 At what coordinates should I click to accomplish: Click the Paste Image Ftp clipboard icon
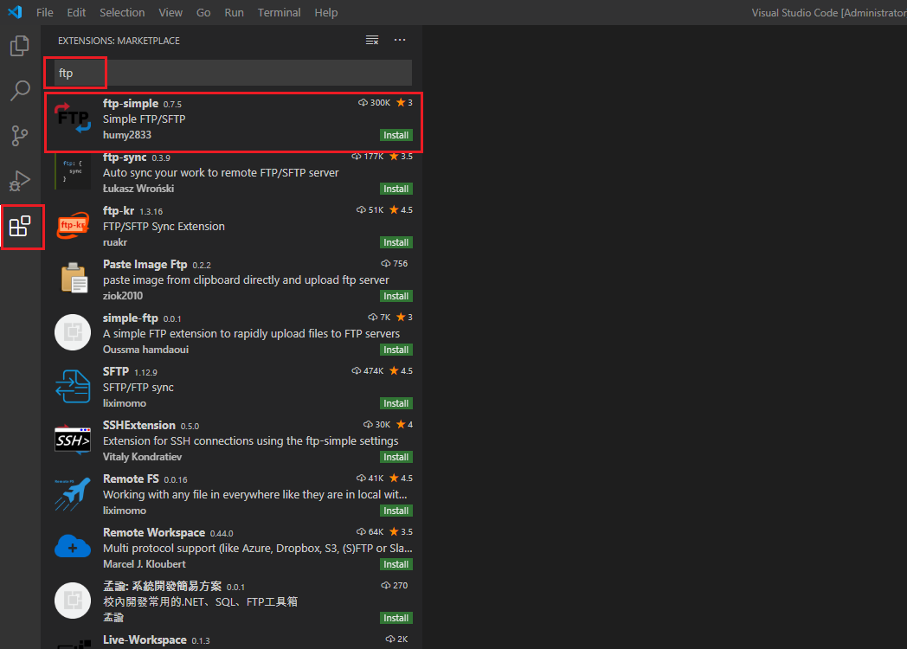pyautogui.click(x=73, y=279)
